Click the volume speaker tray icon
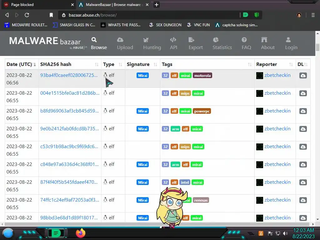The height and width of the screenshot is (240, 320). click(285, 233)
